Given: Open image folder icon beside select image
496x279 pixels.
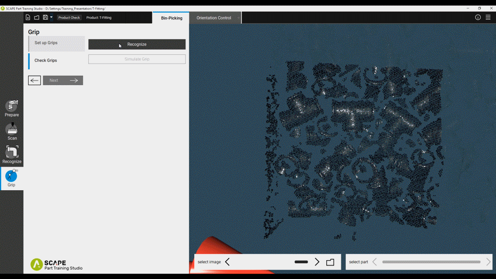Looking at the screenshot, I should [330, 262].
